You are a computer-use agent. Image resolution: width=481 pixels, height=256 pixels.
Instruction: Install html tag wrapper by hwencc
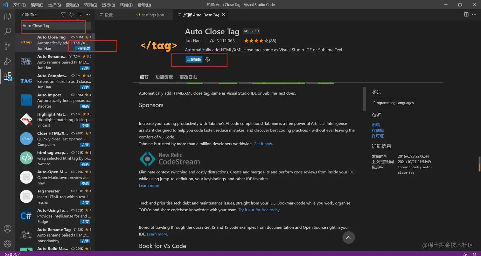point(85,164)
